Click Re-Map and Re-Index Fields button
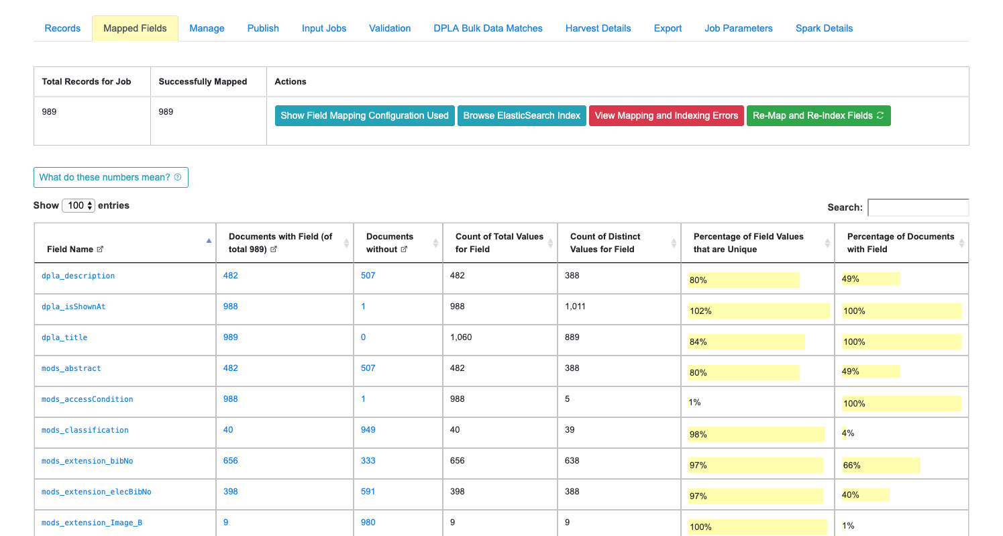Viewport: 1003px width, 536px height. point(819,115)
